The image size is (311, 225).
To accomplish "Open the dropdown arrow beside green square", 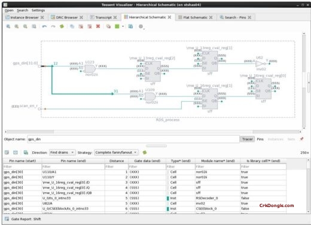I will tap(123, 26).
